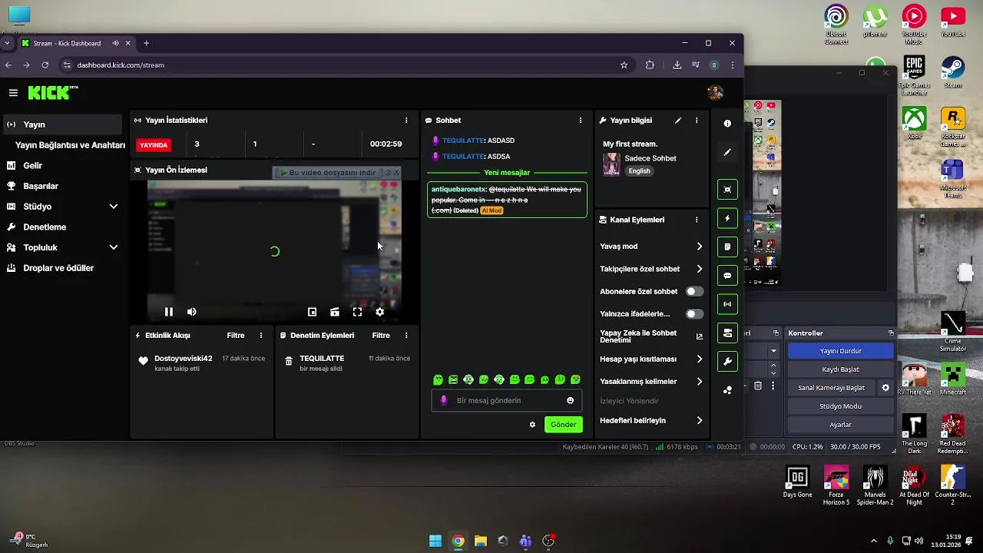Toggle stream preview widget in right rail
Viewport: 983px width, 553px height.
(727, 190)
